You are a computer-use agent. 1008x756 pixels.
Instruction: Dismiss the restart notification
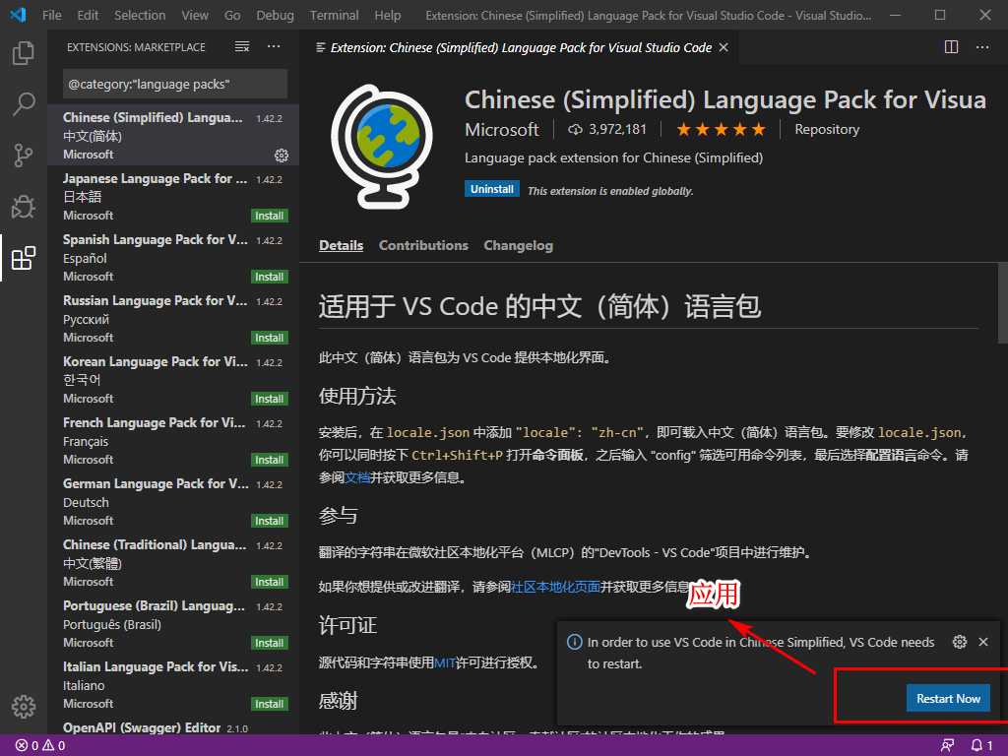click(x=983, y=642)
